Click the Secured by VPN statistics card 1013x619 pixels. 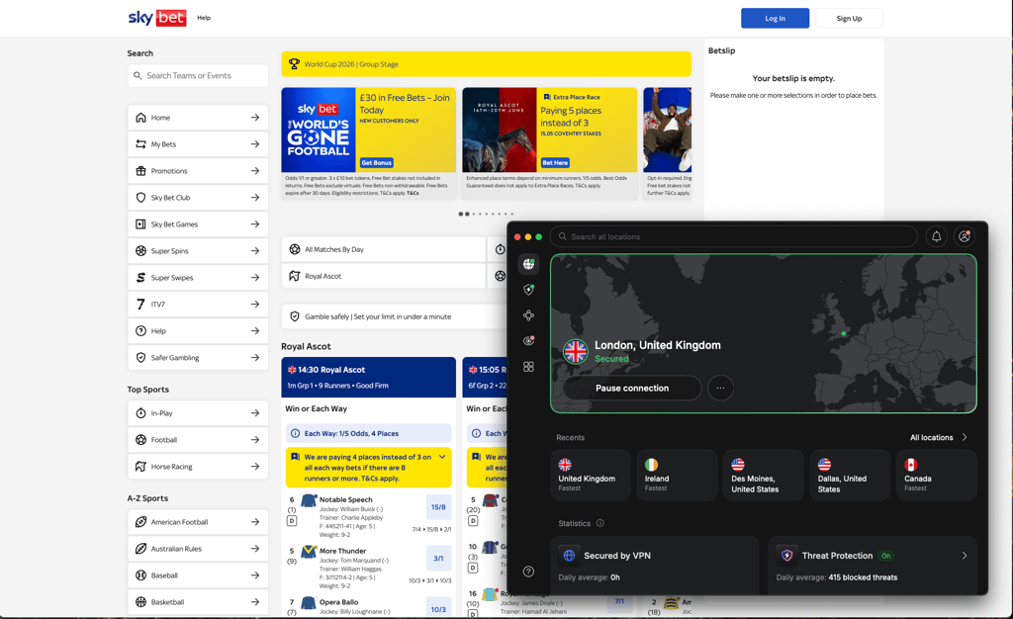click(655, 565)
